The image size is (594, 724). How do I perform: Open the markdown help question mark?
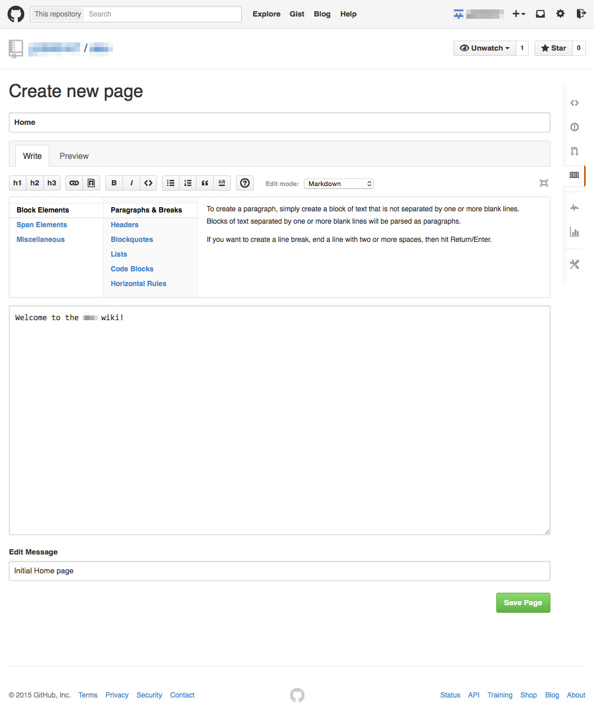point(245,183)
